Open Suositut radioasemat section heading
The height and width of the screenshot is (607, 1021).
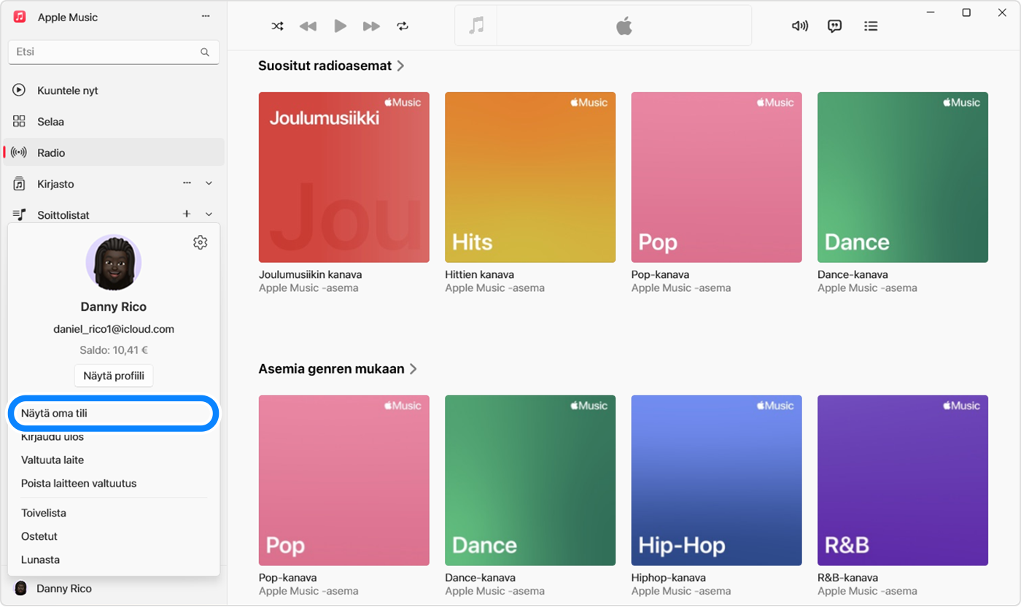[331, 66]
